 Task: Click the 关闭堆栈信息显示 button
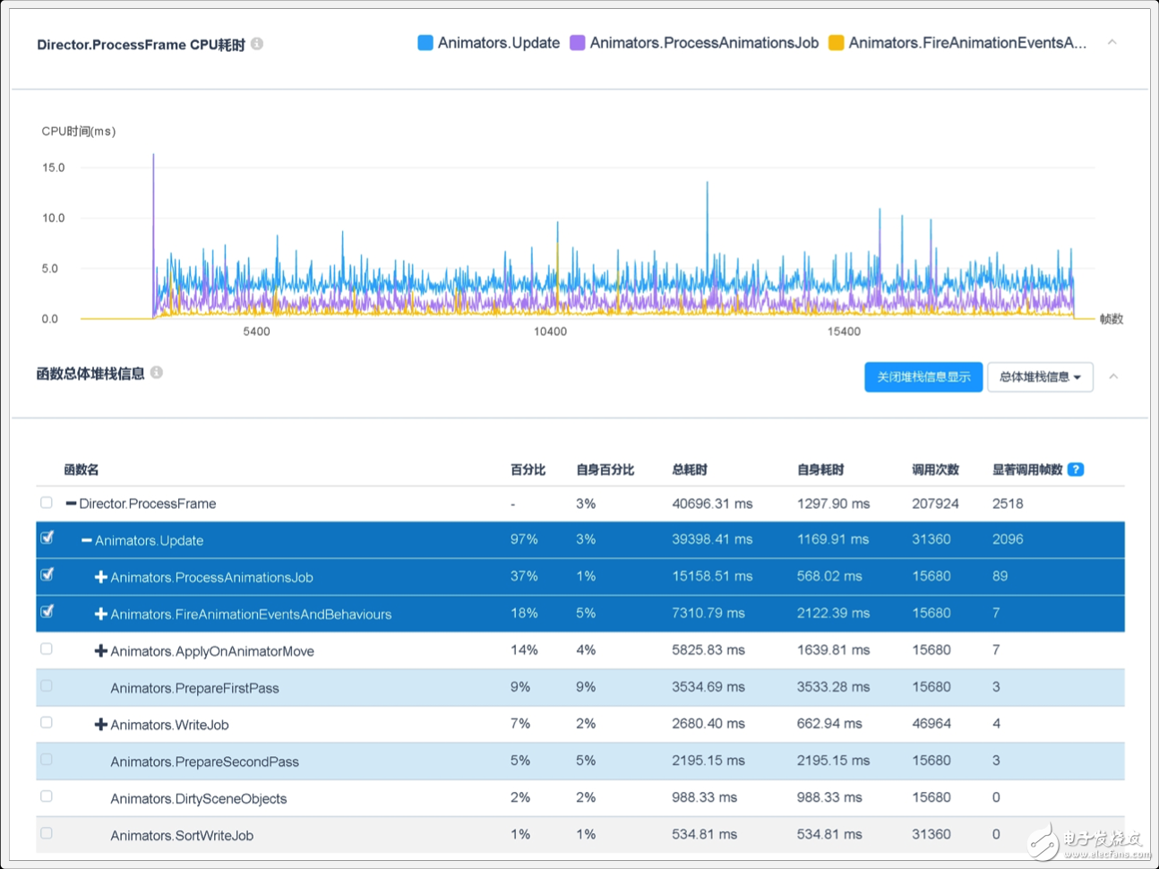coord(923,377)
